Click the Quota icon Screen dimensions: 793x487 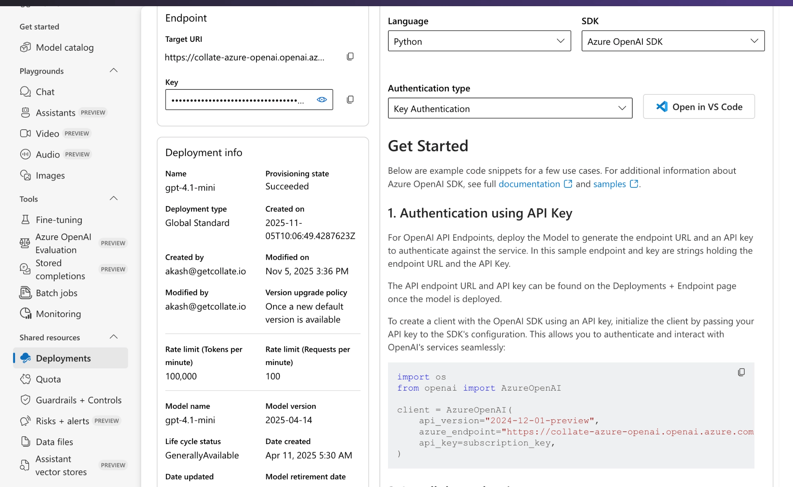(26, 379)
